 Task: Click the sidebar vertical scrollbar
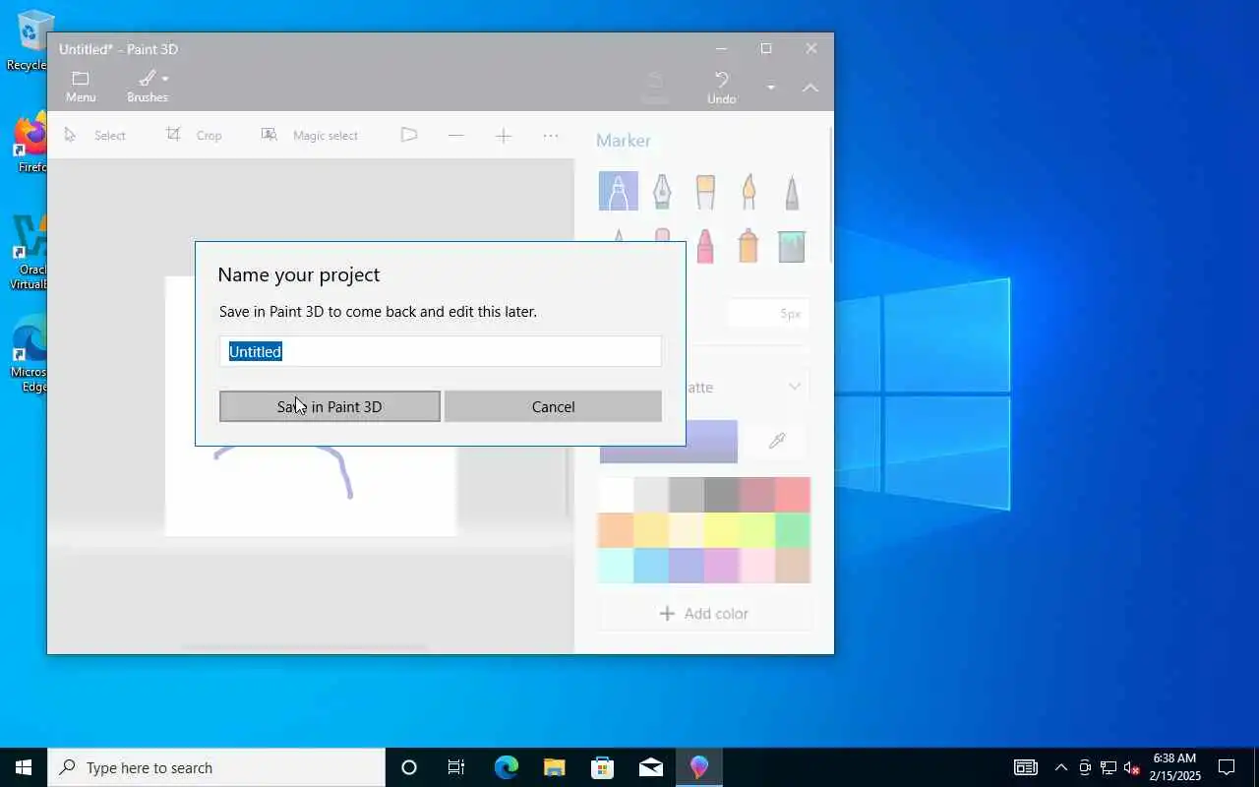(831, 197)
